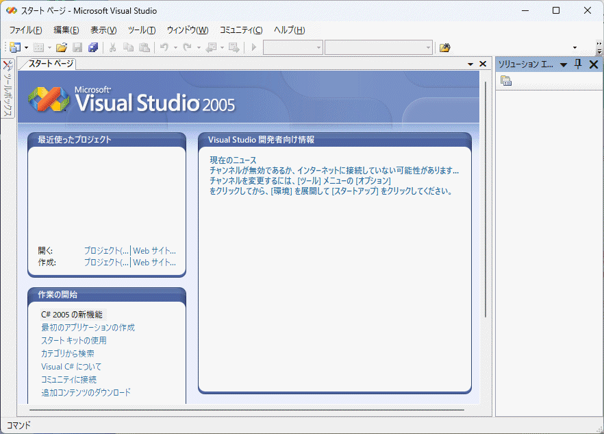Close the Start Page document tab
The height and width of the screenshot is (434, 604).
tap(483, 64)
